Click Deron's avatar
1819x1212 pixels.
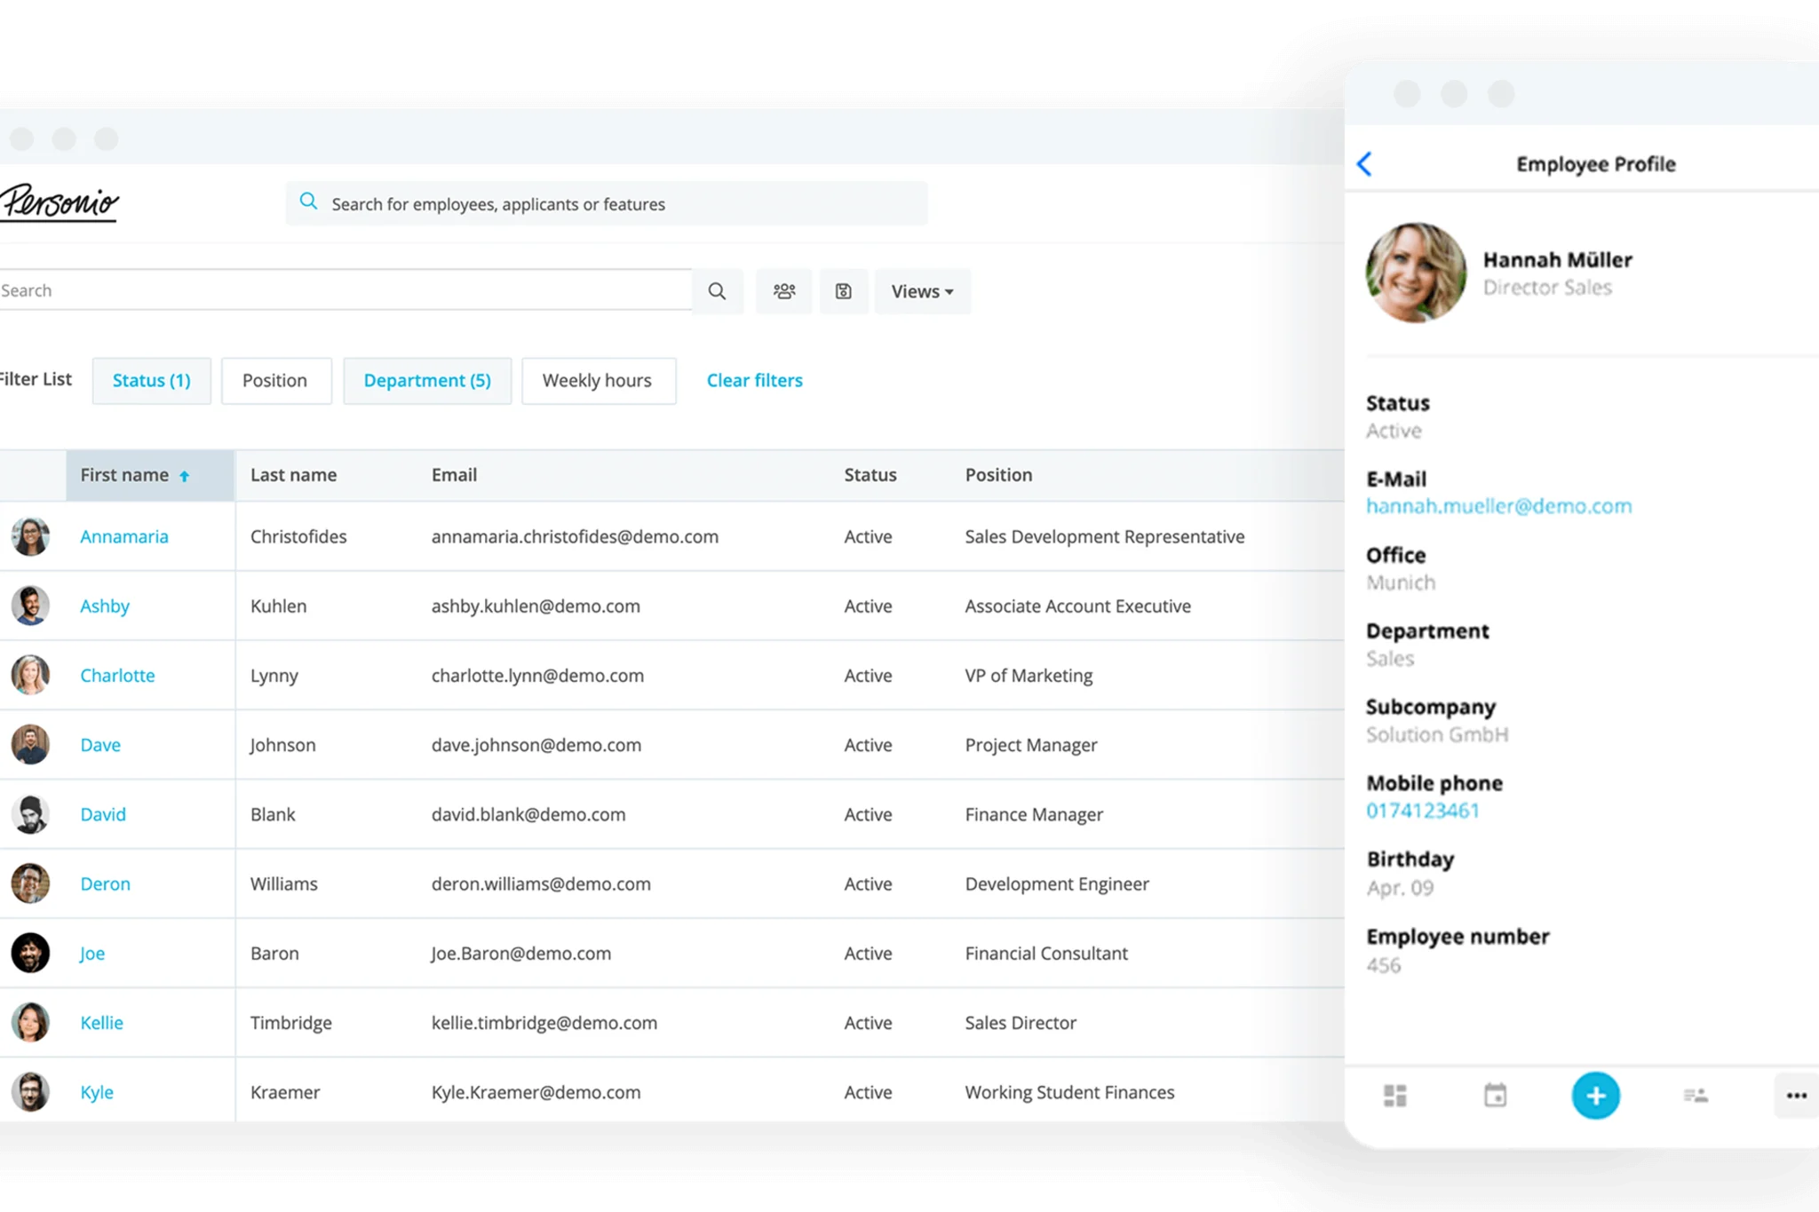tap(30, 883)
